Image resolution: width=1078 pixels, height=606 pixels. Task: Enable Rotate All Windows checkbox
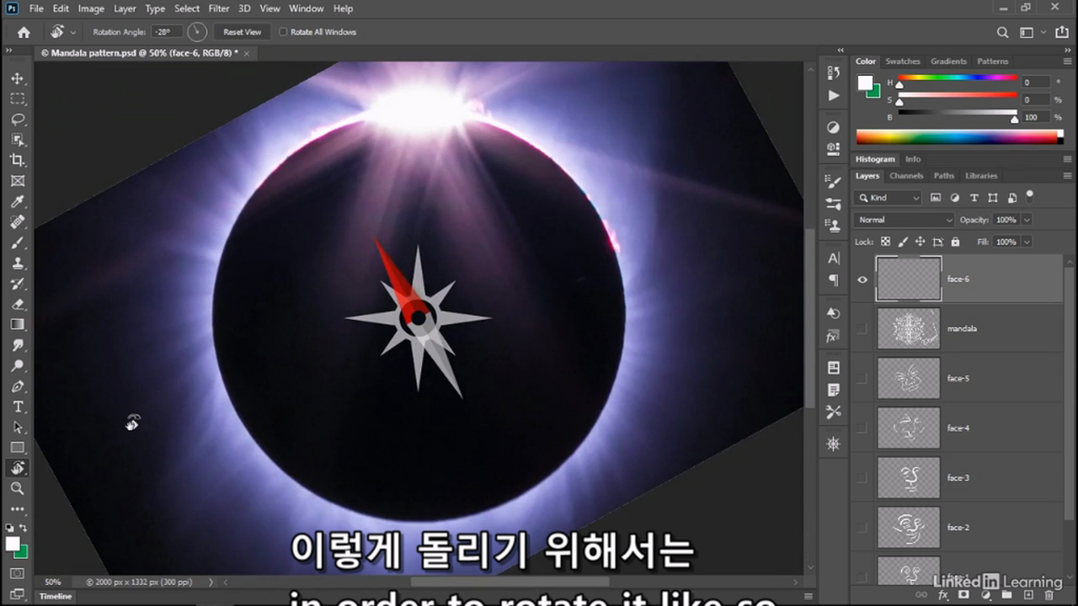pyautogui.click(x=283, y=32)
